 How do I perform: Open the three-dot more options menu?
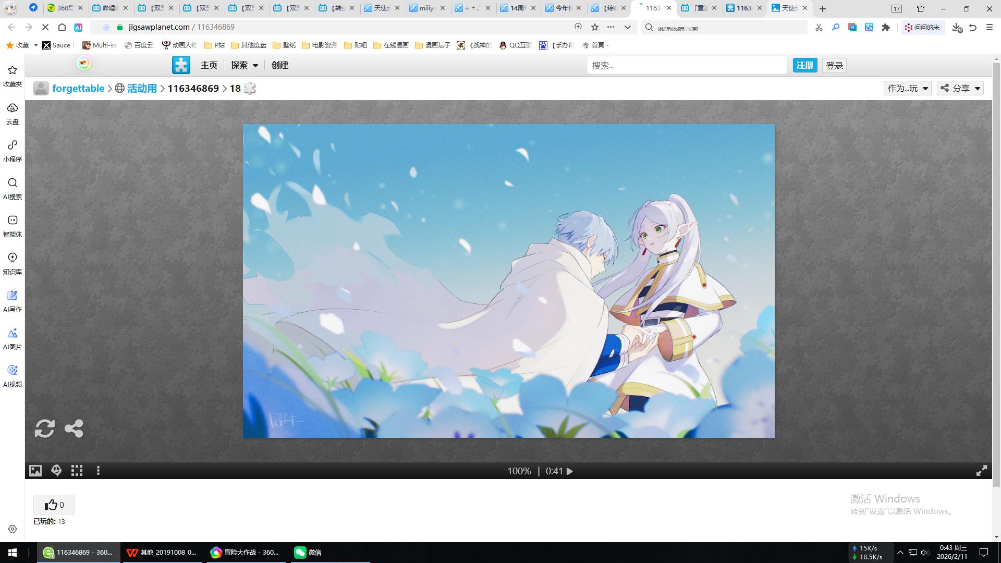tap(98, 471)
